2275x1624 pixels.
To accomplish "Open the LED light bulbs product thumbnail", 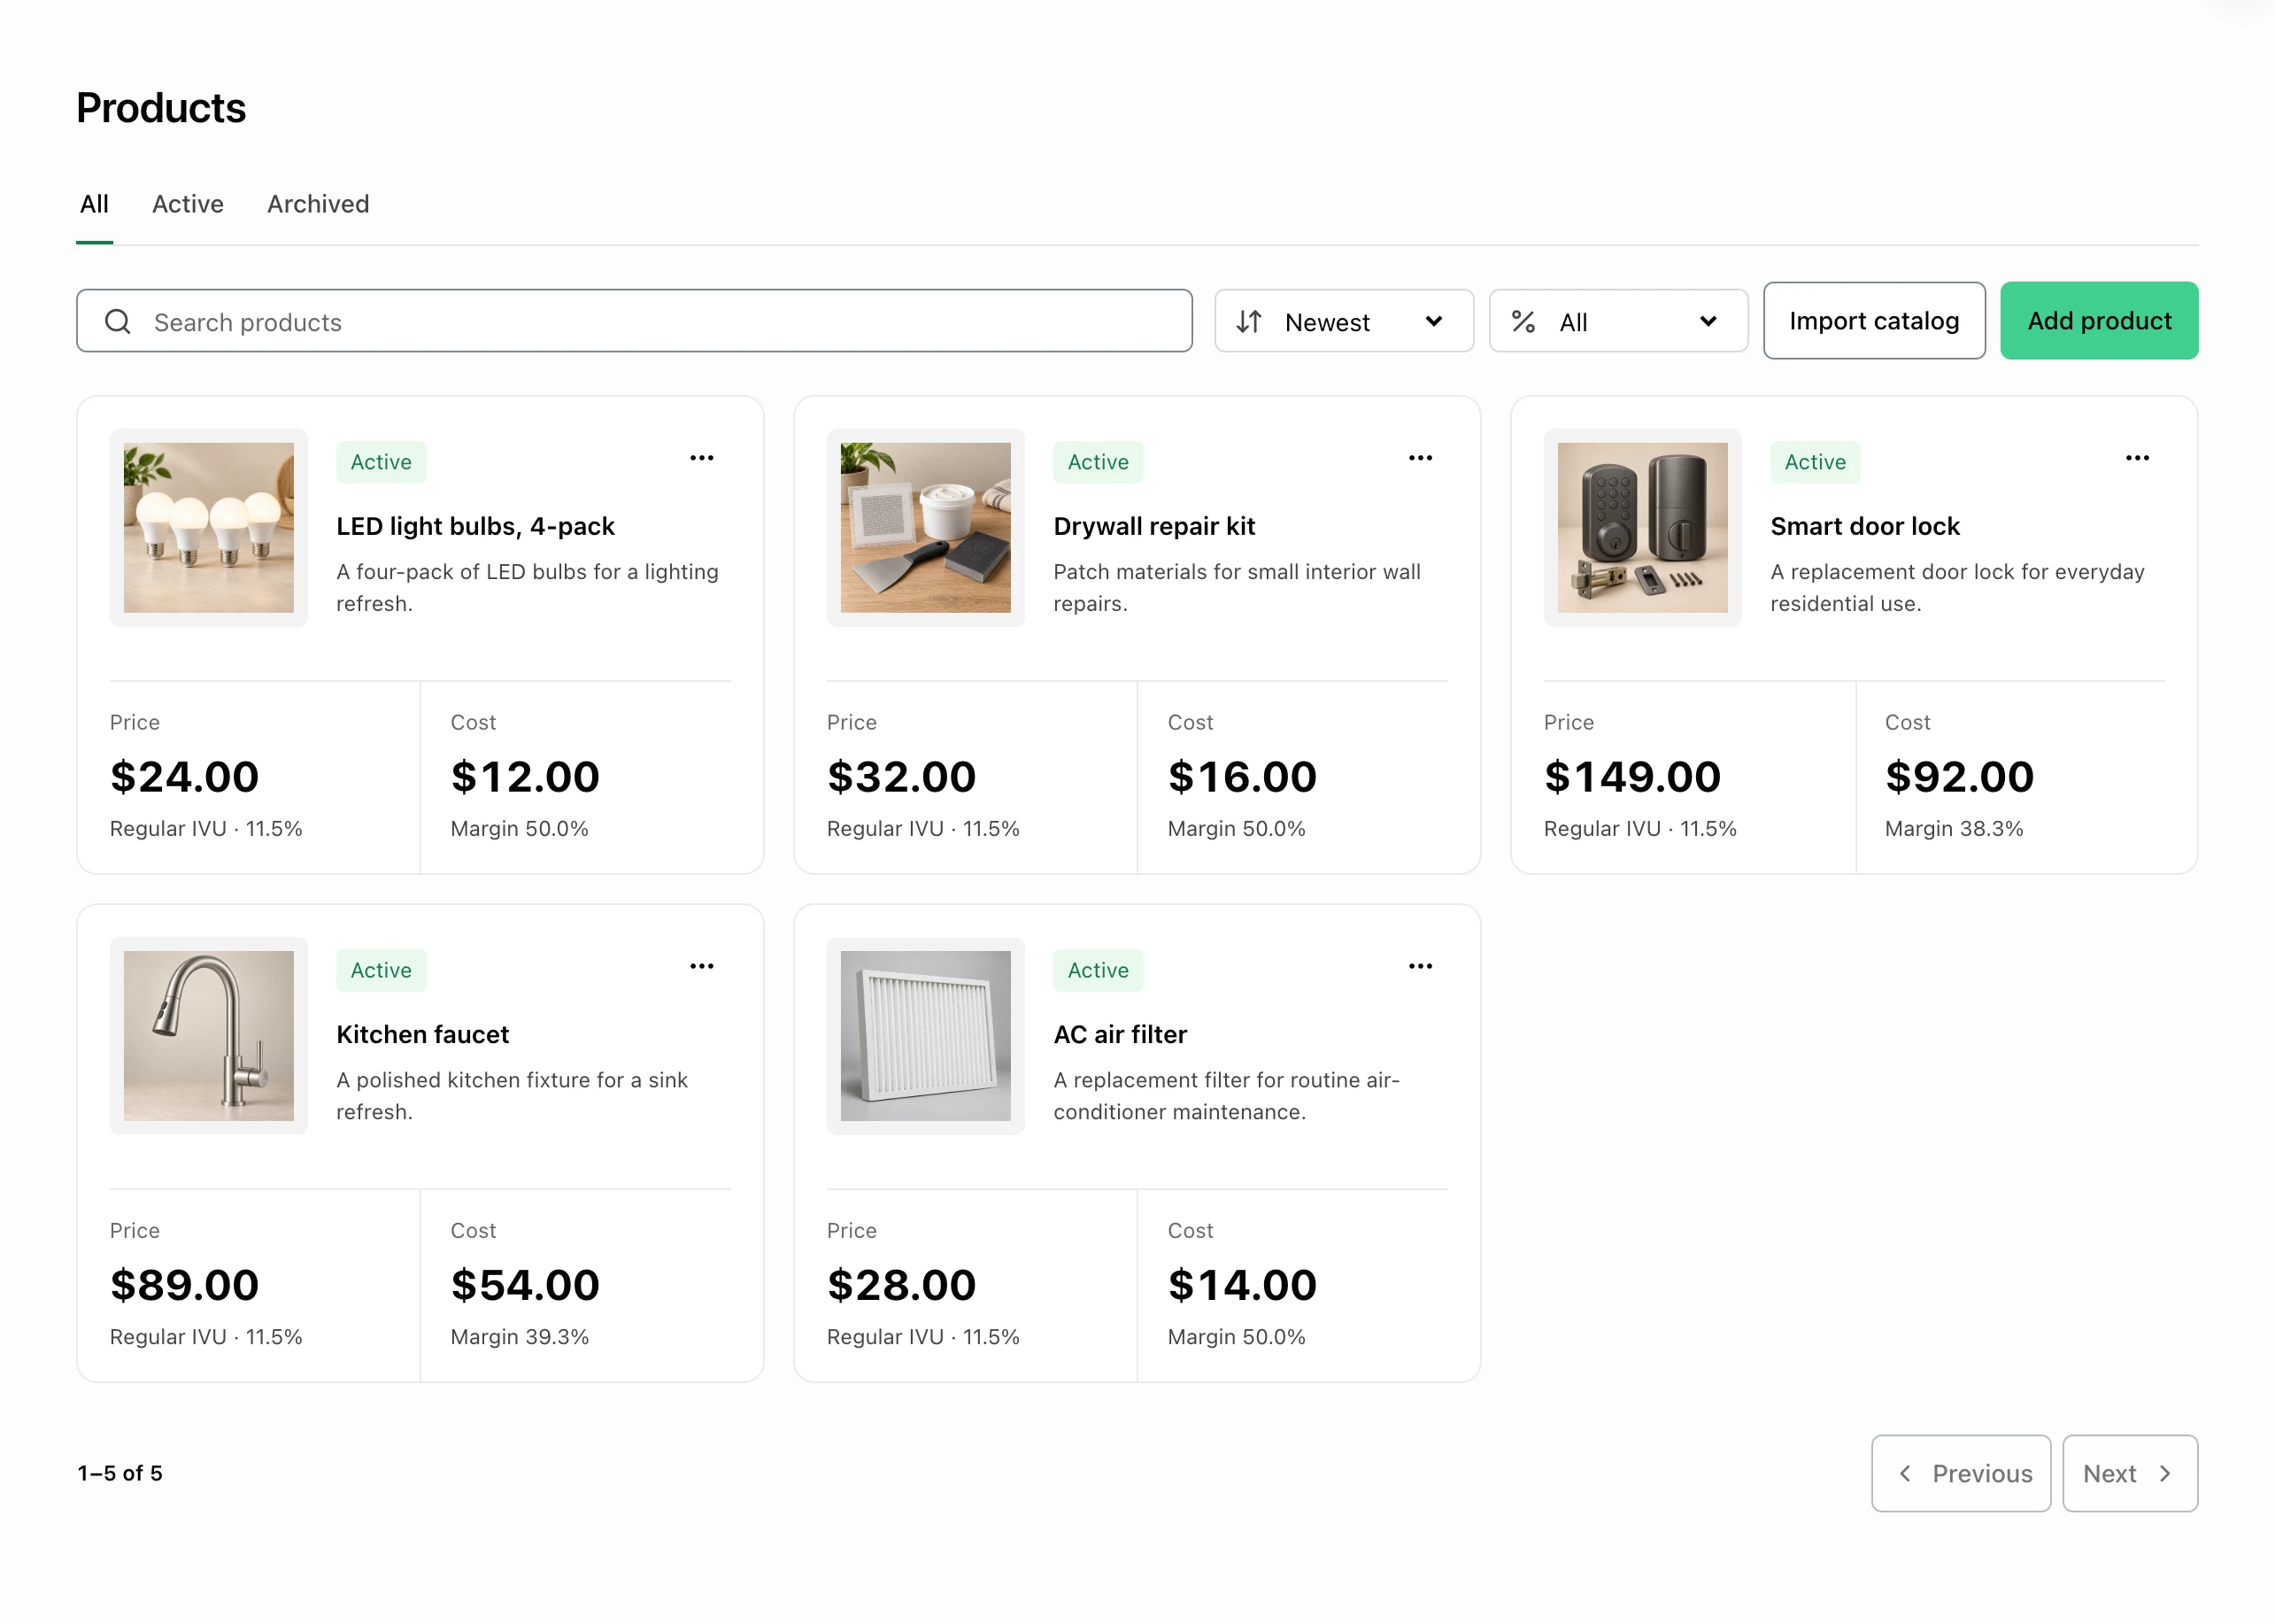I will click(x=209, y=528).
